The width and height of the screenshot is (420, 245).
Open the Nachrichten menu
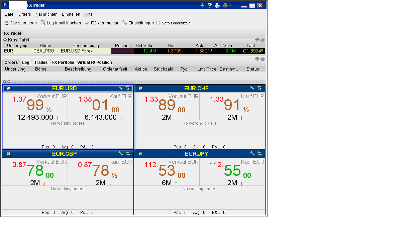pos(46,14)
